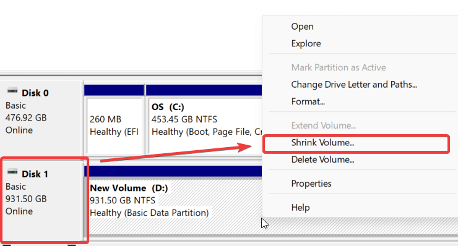Click the Disk 1 label
The width and height of the screenshot is (458, 246).
pos(35,174)
